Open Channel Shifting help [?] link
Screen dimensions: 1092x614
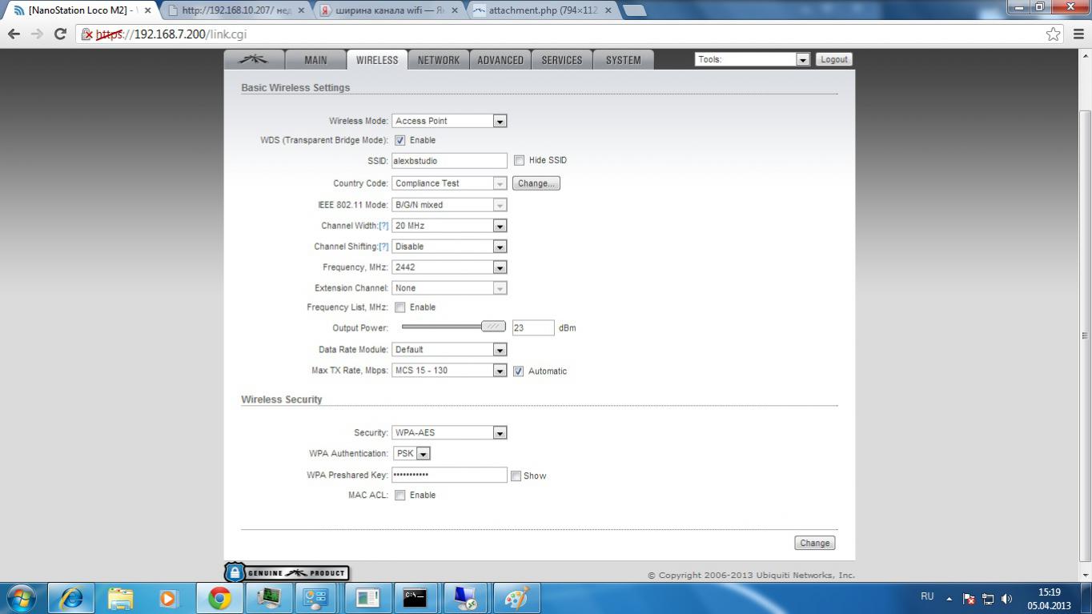coord(383,247)
